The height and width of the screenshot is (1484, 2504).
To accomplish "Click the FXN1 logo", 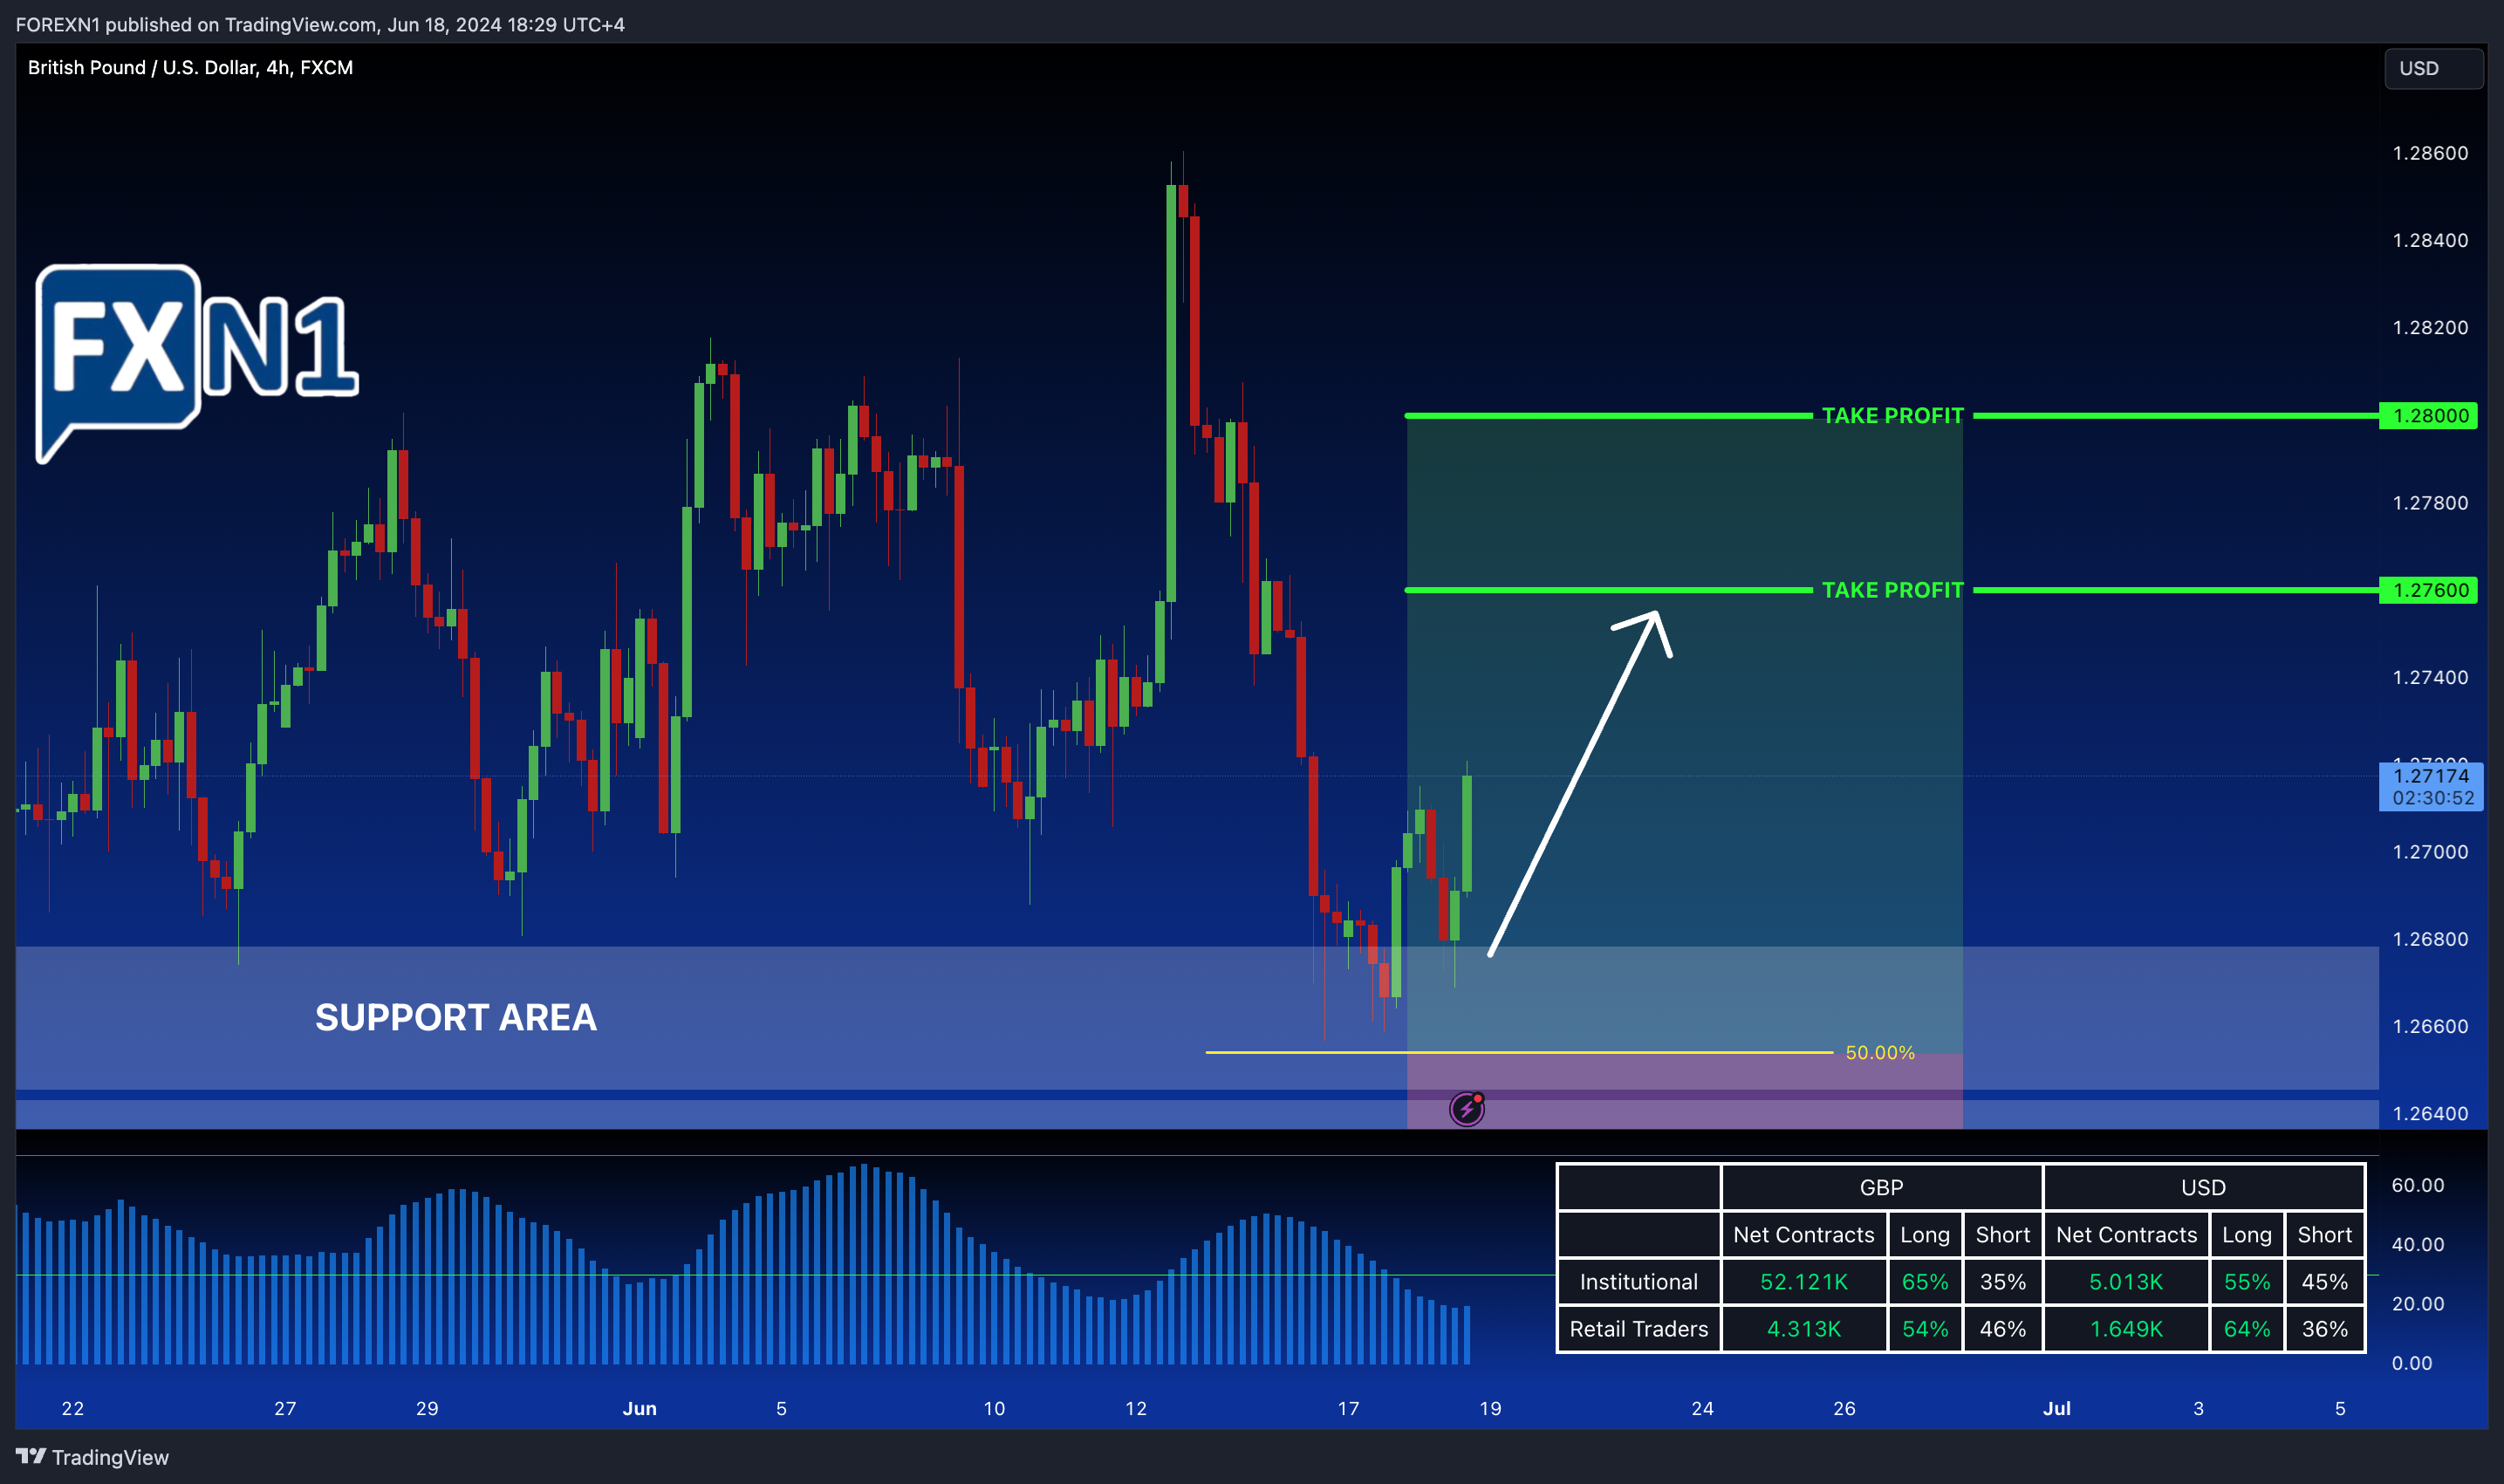I will (197, 363).
